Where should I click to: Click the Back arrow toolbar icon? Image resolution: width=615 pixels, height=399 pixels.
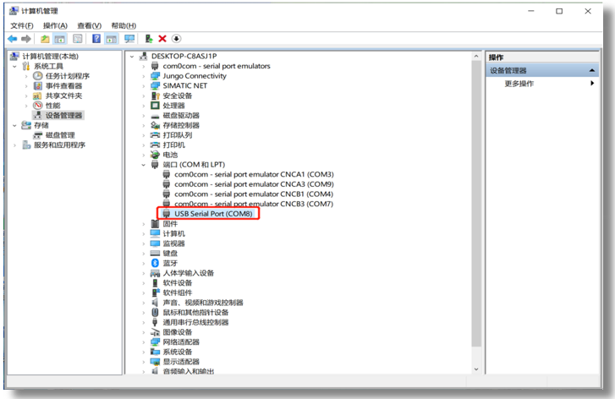12,39
